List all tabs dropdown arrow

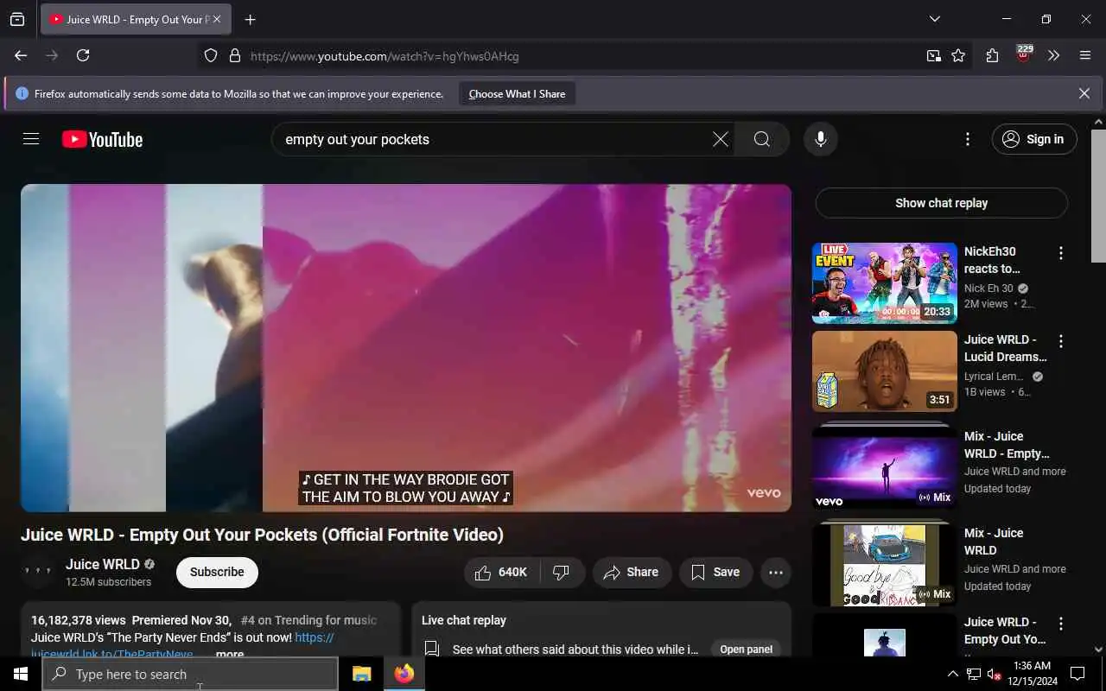(x=934, y=19)
